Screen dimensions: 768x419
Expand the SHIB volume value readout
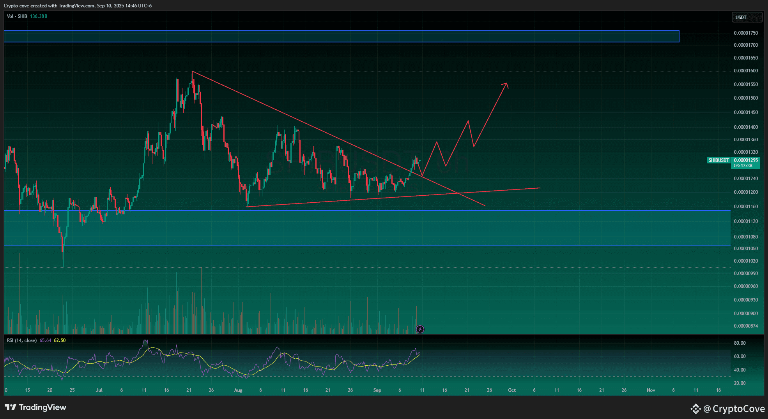(39, 17)
